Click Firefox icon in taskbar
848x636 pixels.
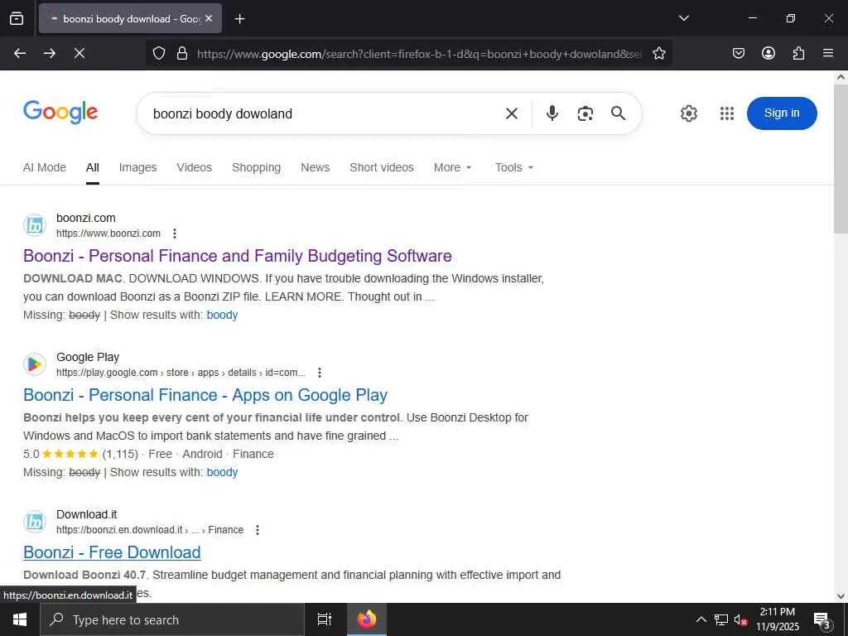(367, 619)
